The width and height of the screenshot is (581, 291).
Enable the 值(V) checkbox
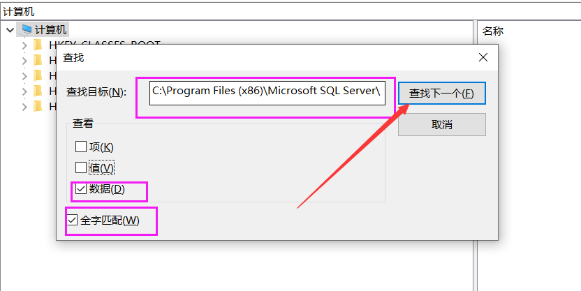81,167
